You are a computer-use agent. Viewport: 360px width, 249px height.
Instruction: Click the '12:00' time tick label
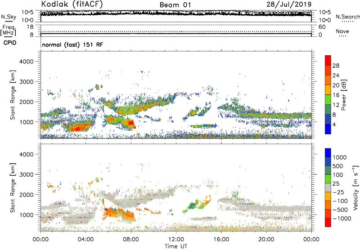(x=176, y=240)
